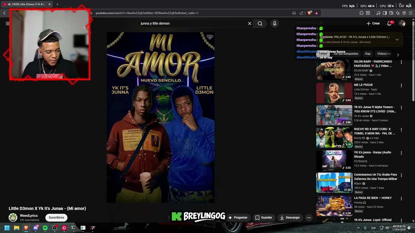Open options for DILON BABY video
The height and width of the screenshot is (233, 415).
[x=401, y=62]
